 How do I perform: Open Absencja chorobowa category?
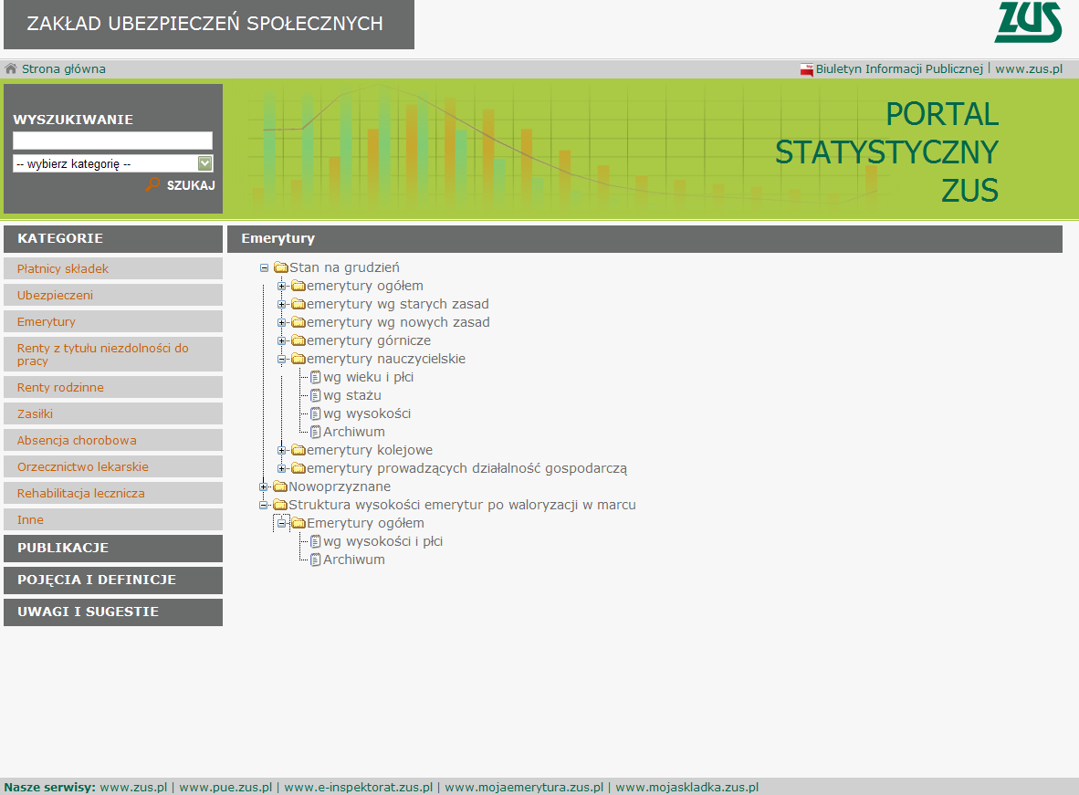[113, 440]
